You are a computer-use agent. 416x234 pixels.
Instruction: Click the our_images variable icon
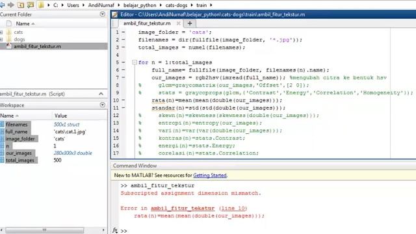2,153
